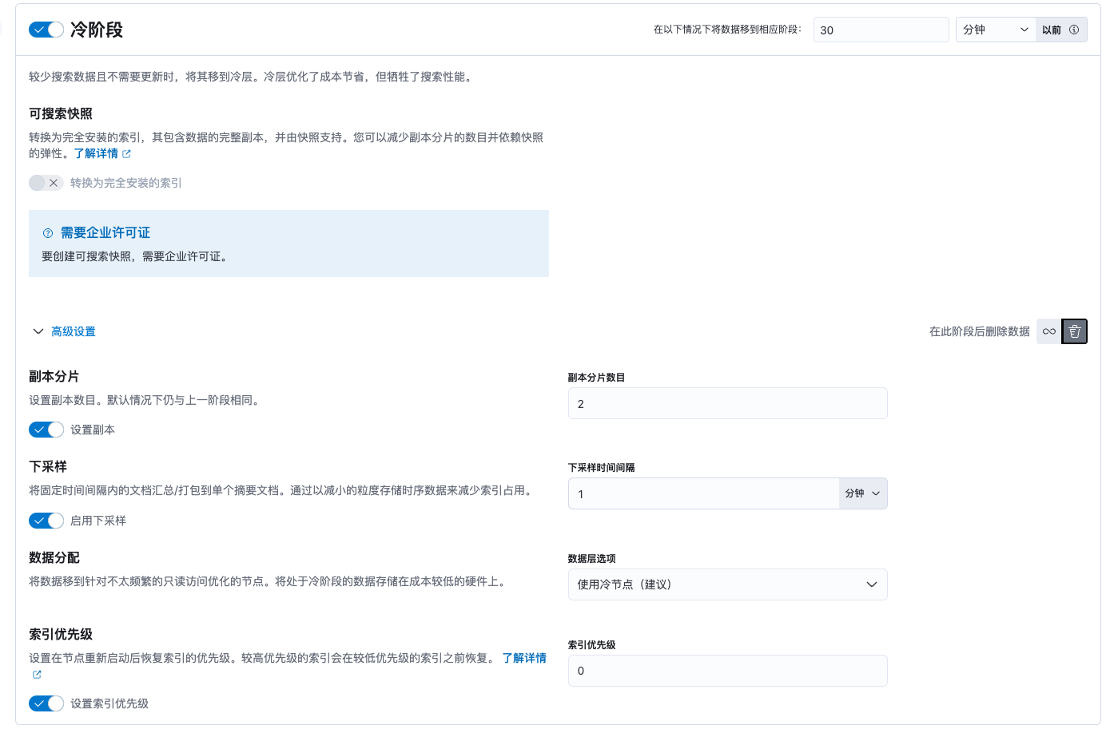Image resolution: width=1110 pixels, height=733 pixels.
Task: Click 了解详情 link in 索引优先级 description
Action: (x=524, y=658)
